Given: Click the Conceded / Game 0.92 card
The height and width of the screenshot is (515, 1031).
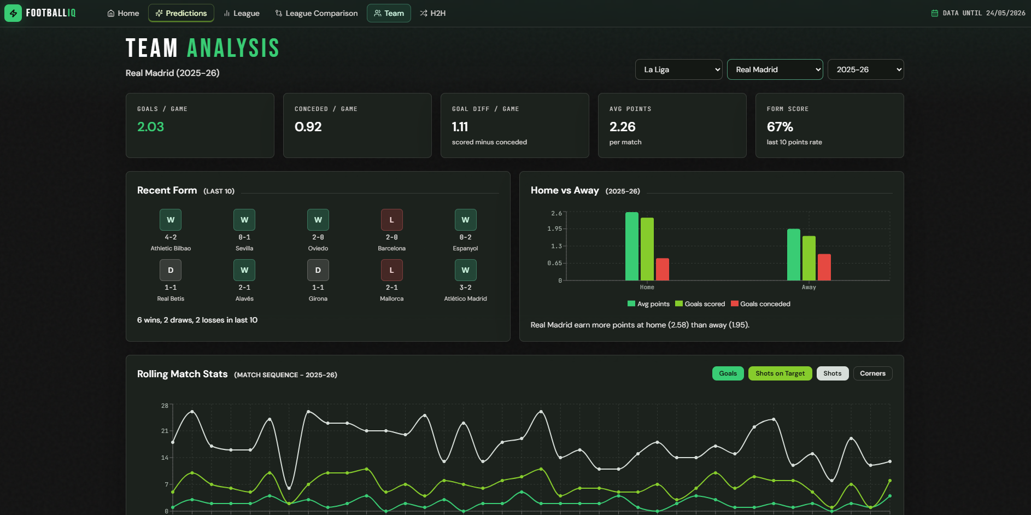Looking at the screenshot, I should (358, 125).
